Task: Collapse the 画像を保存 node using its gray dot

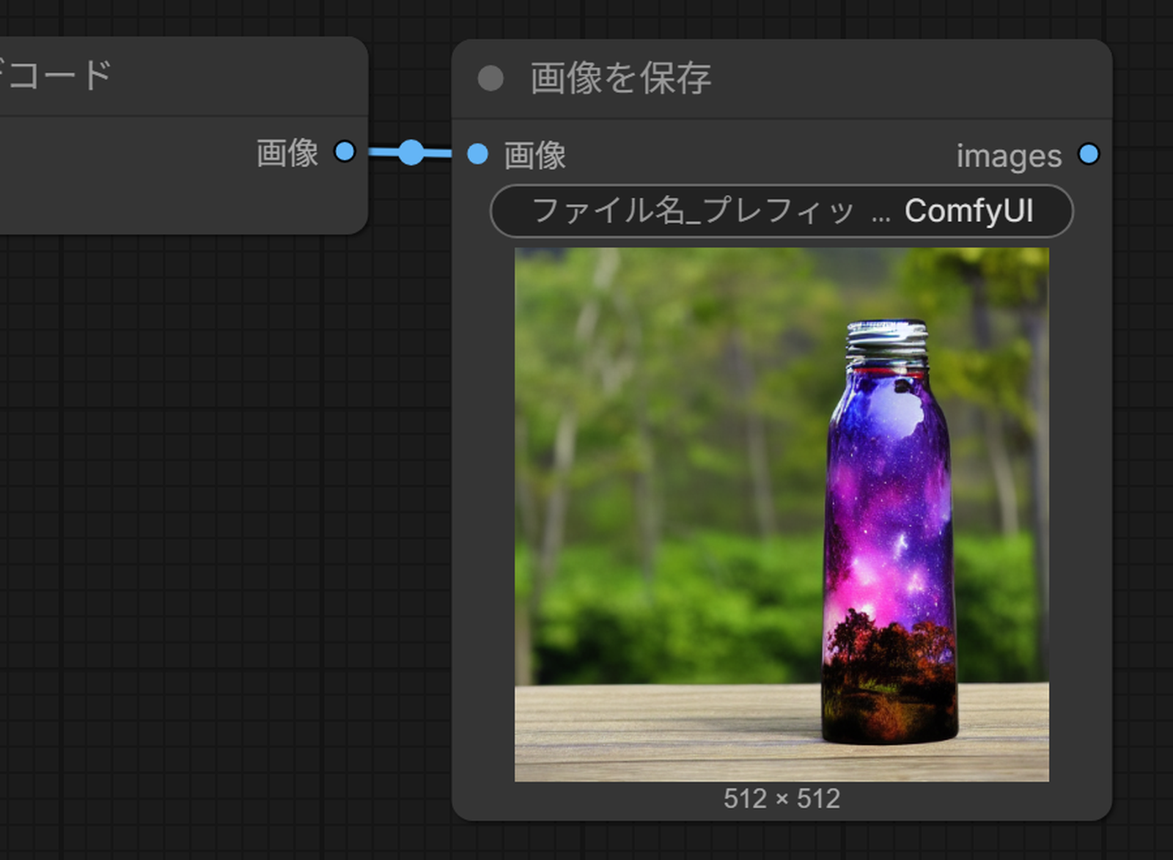Action: [x=490, y=78]
